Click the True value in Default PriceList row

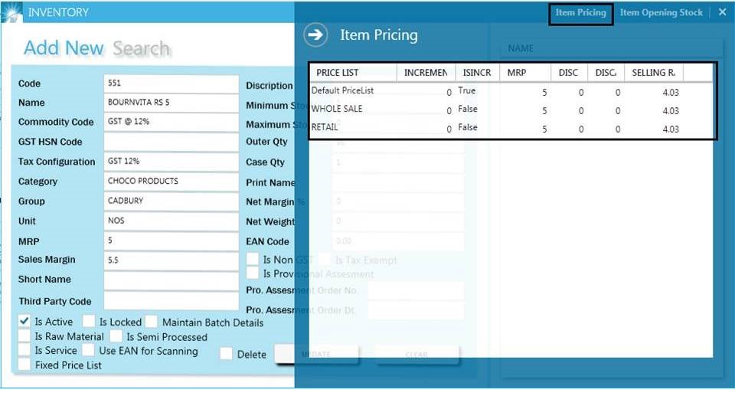[x=467, y=90]
